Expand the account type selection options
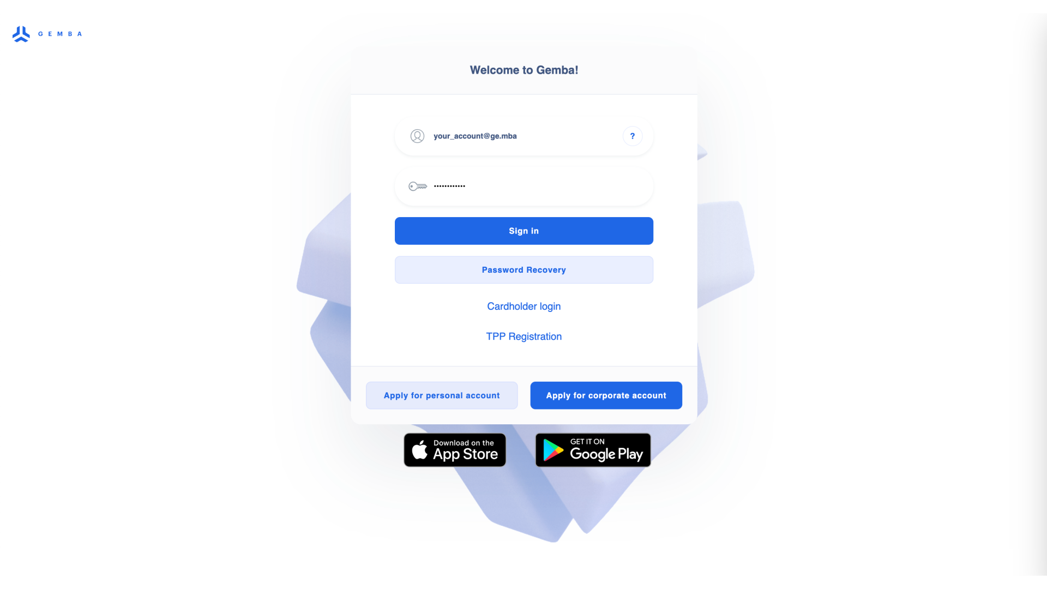 (632, 136)
